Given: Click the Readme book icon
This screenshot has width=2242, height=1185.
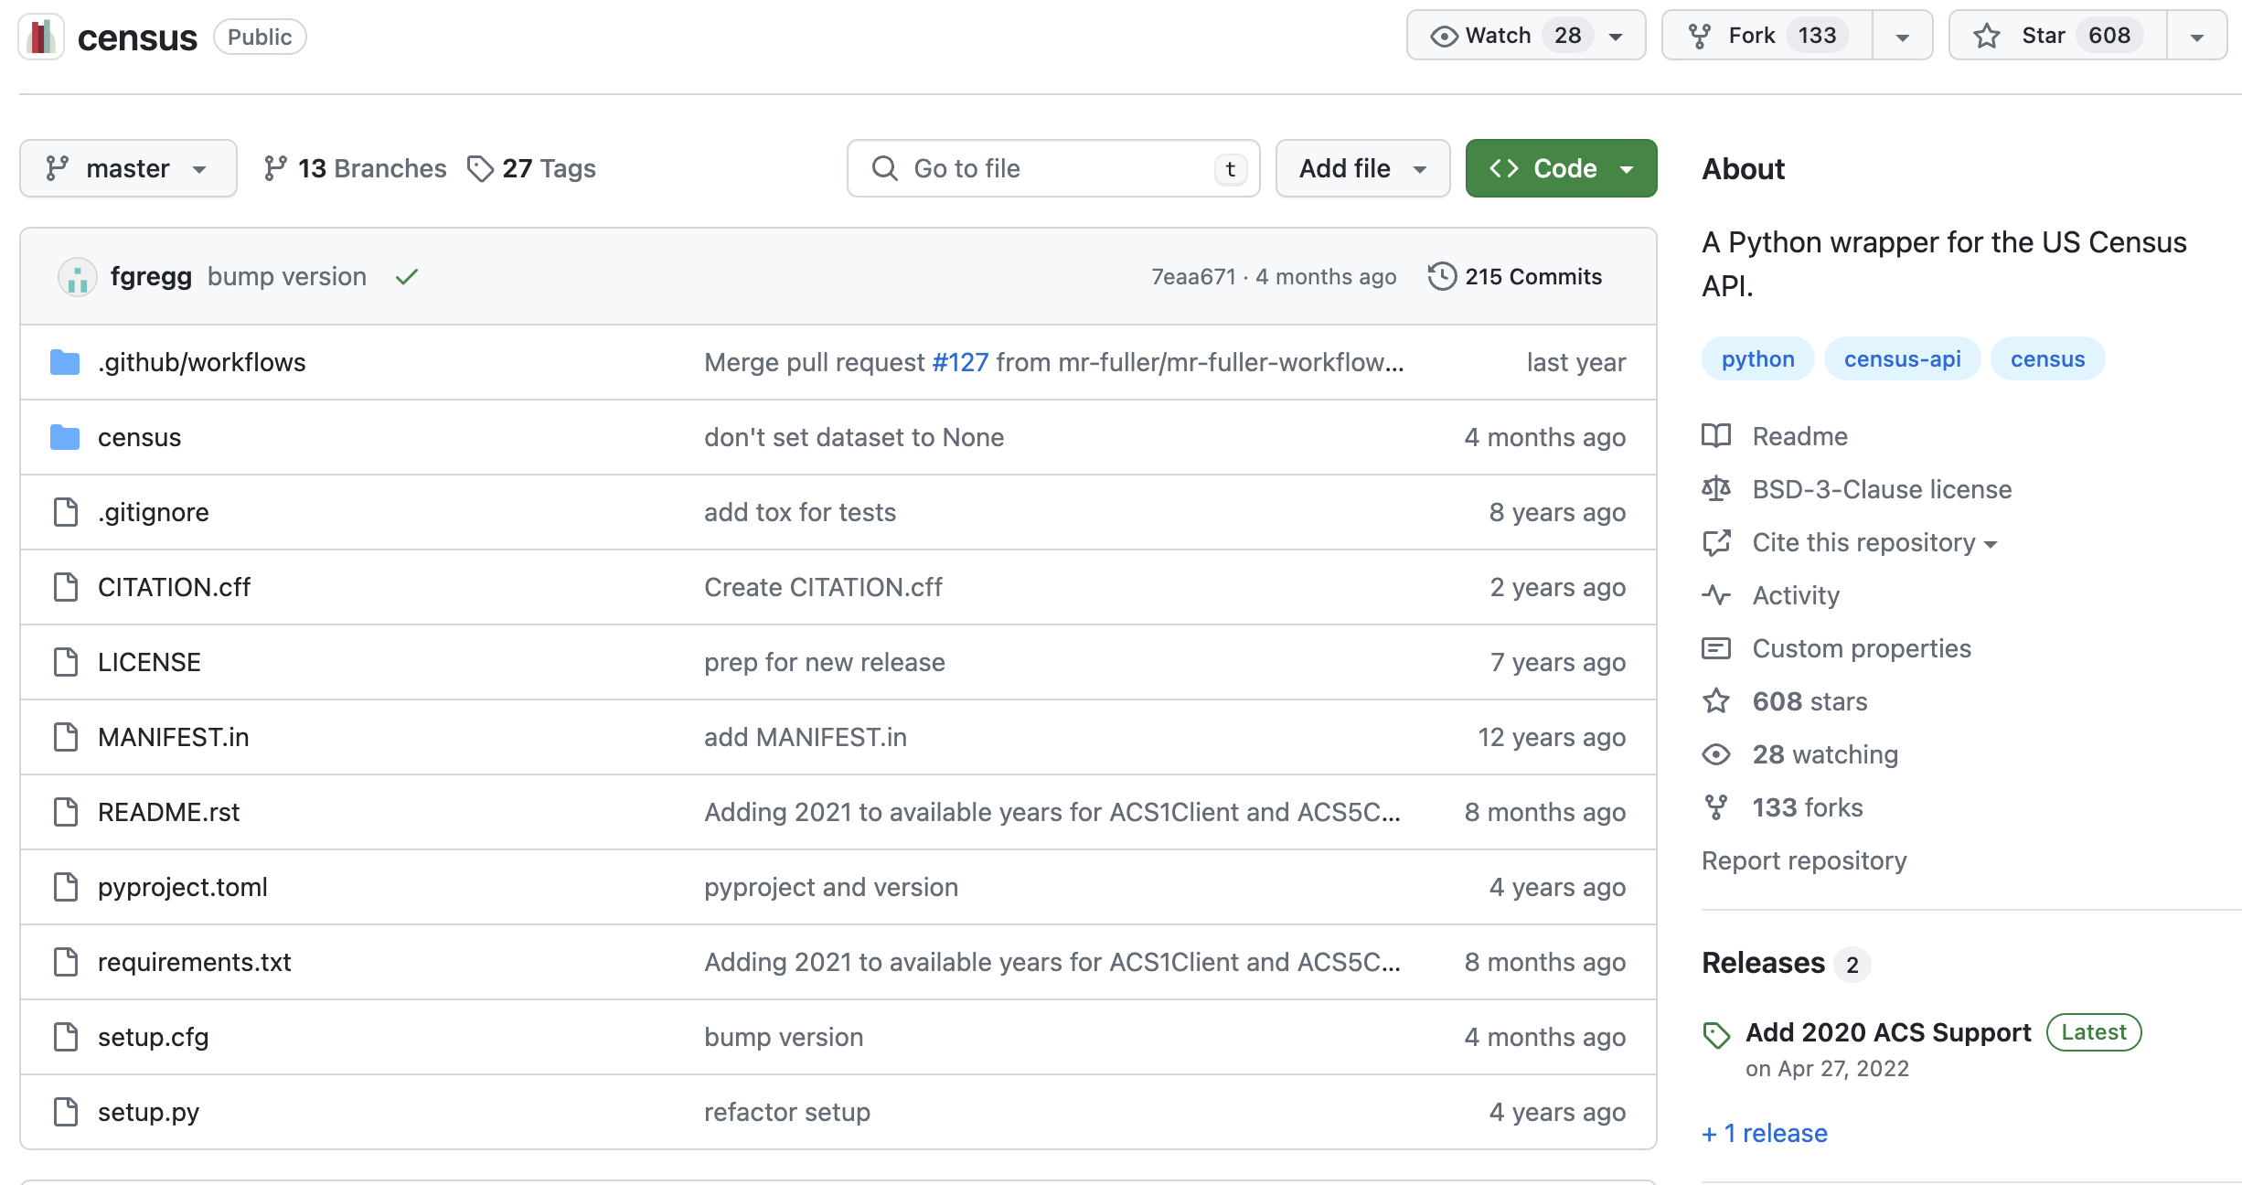Looking at the screenshot, I should tap(1716, 436).
